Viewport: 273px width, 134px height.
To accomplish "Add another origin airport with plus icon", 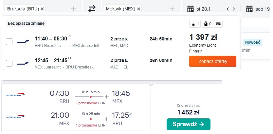I will [73, 9].
